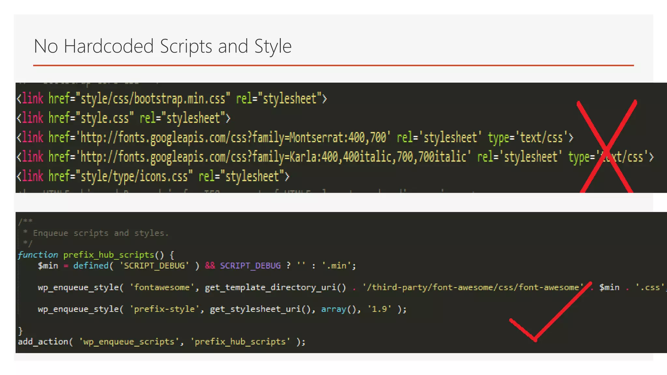Click get_template_directory_uri() call
The image size is (667, 375).
click(x=275, y=287)
